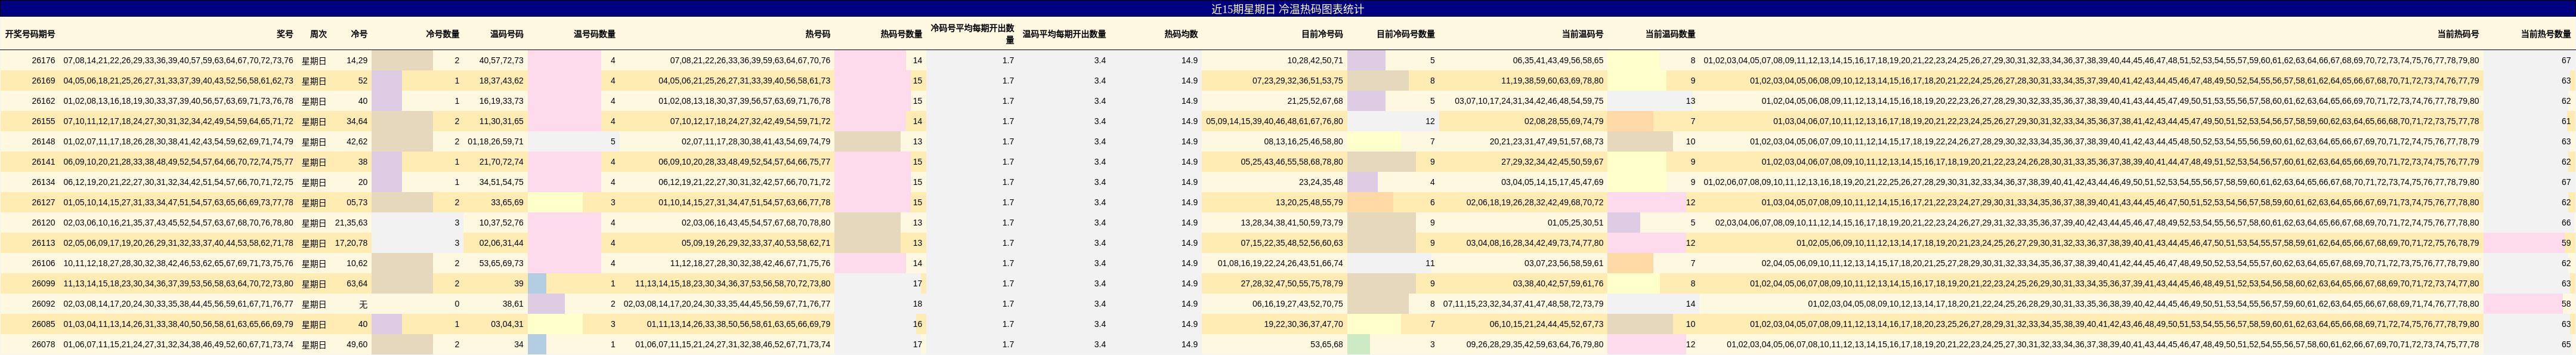This screenshot has height=355, width=2576.
Task: Click the 目前冷码号数量 column header
Action: (x=1405, y=34)
